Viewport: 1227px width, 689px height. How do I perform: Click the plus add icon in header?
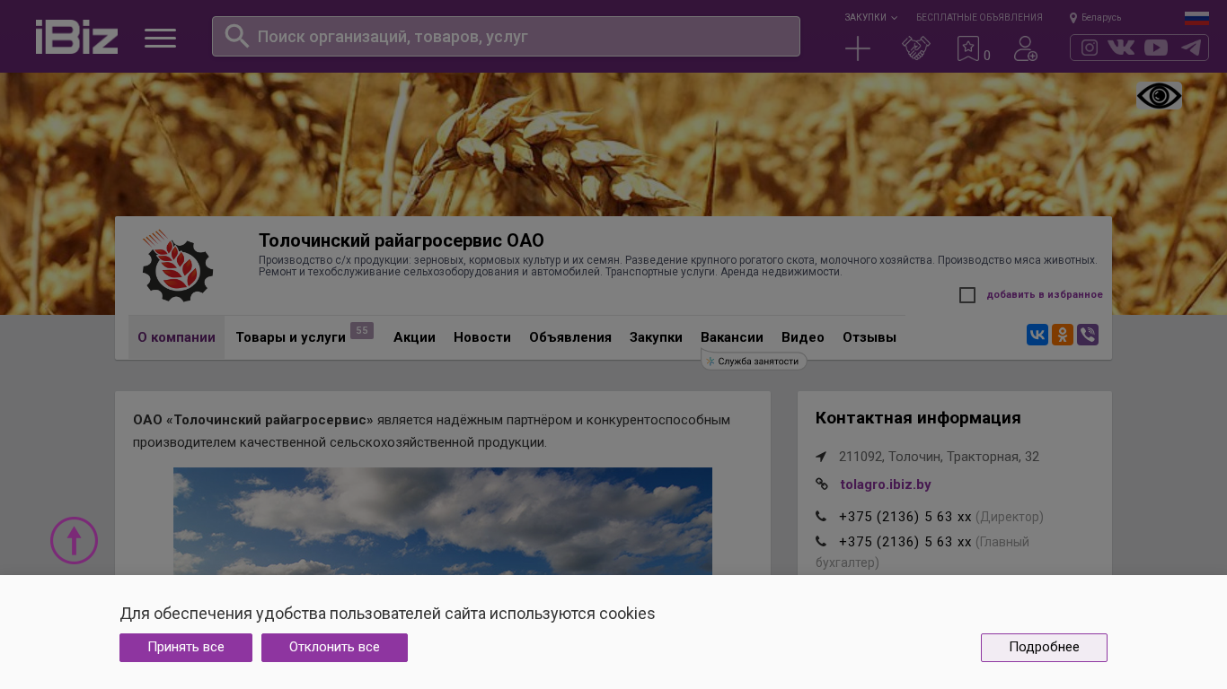point(858,48)
